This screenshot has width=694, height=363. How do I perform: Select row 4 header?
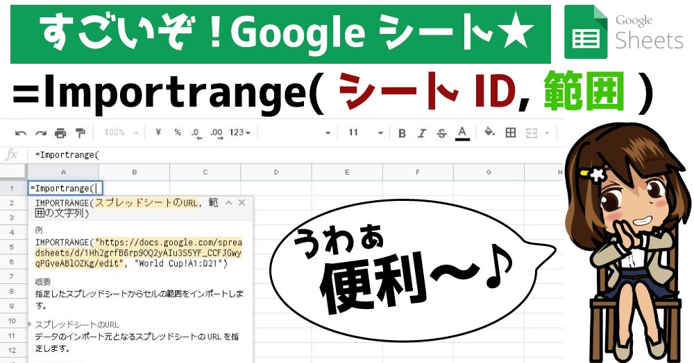pyautogui.click(x=12, y=232)
